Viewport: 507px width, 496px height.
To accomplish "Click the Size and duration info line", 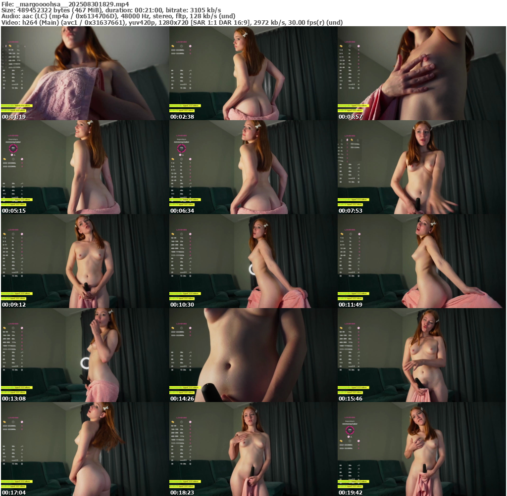I will click(111, 10).
